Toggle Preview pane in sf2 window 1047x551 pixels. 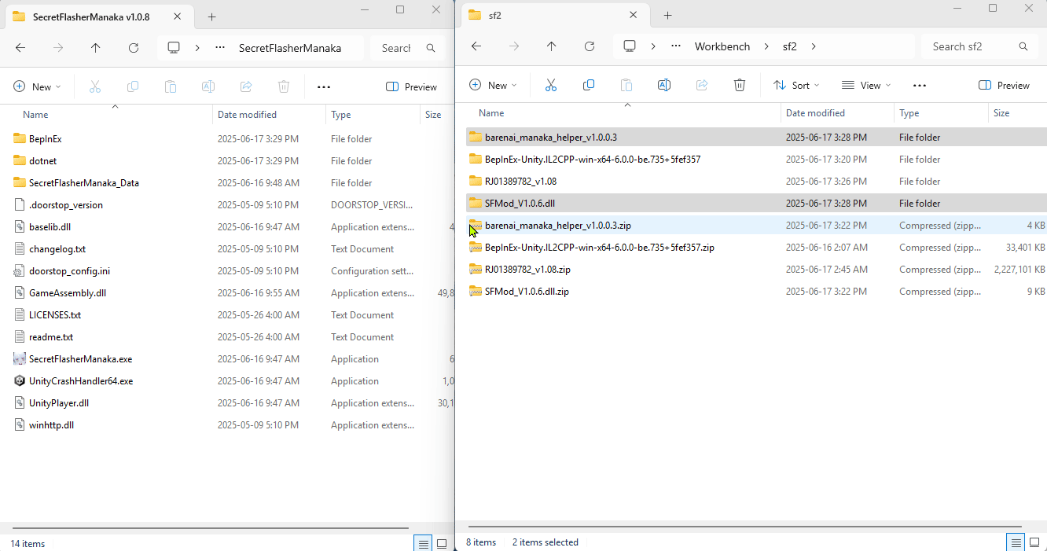pyautogui.click(x=1004, y=85)
